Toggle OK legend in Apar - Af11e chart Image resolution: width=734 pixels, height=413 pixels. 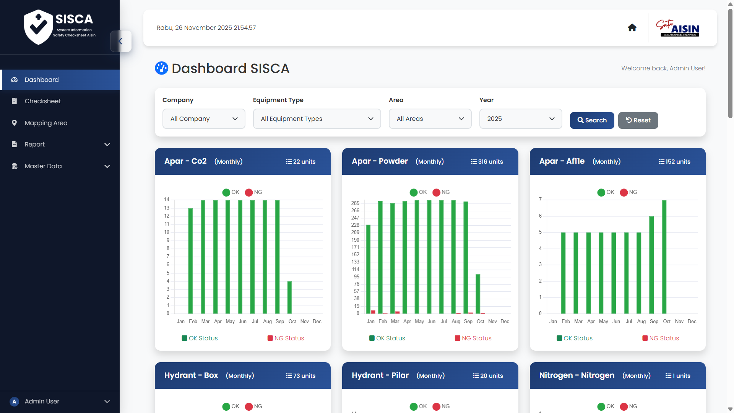pyautogui.click(x=606, y=192)
